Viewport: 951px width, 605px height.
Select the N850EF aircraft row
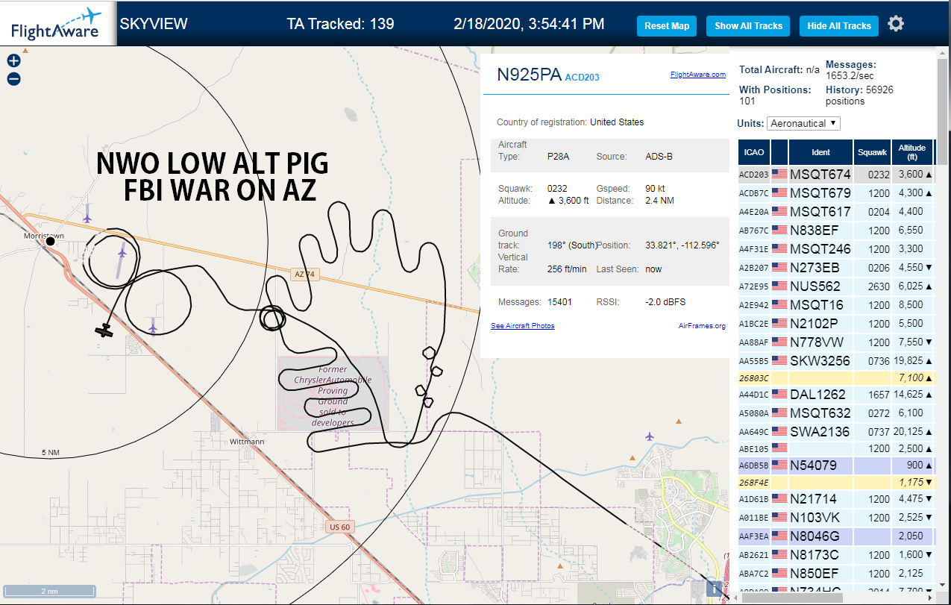836,574
